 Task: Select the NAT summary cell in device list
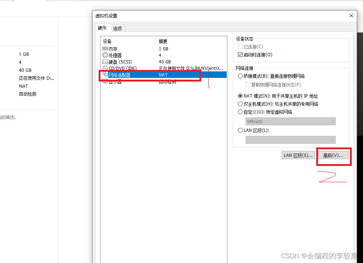[163, 75]
